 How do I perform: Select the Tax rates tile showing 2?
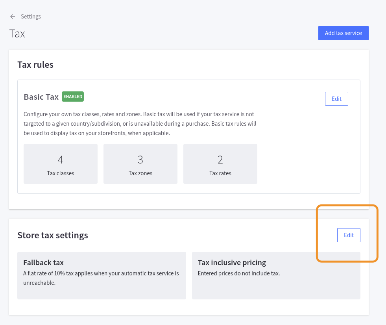click(220, 163)
